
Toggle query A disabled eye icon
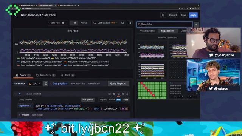118,94
